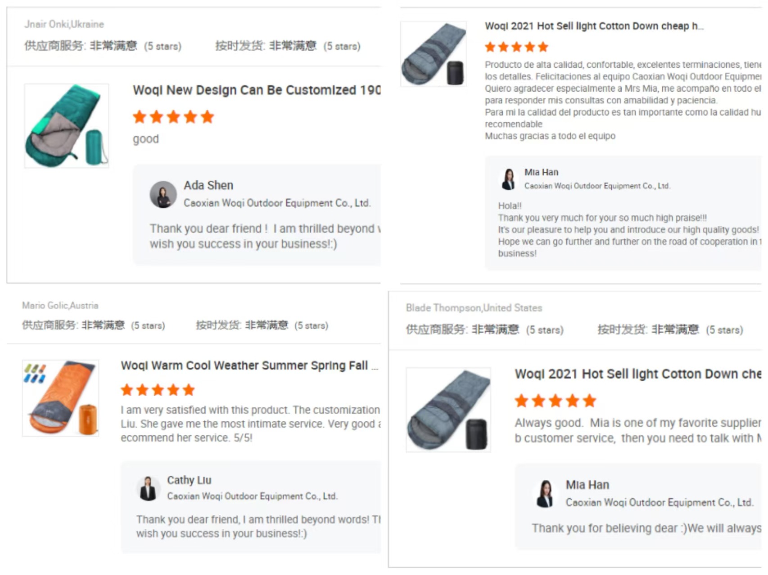768x575 pixels.
Task: Open the small gray sleeping bag thumbnail
Action: (x=434, y=54)
